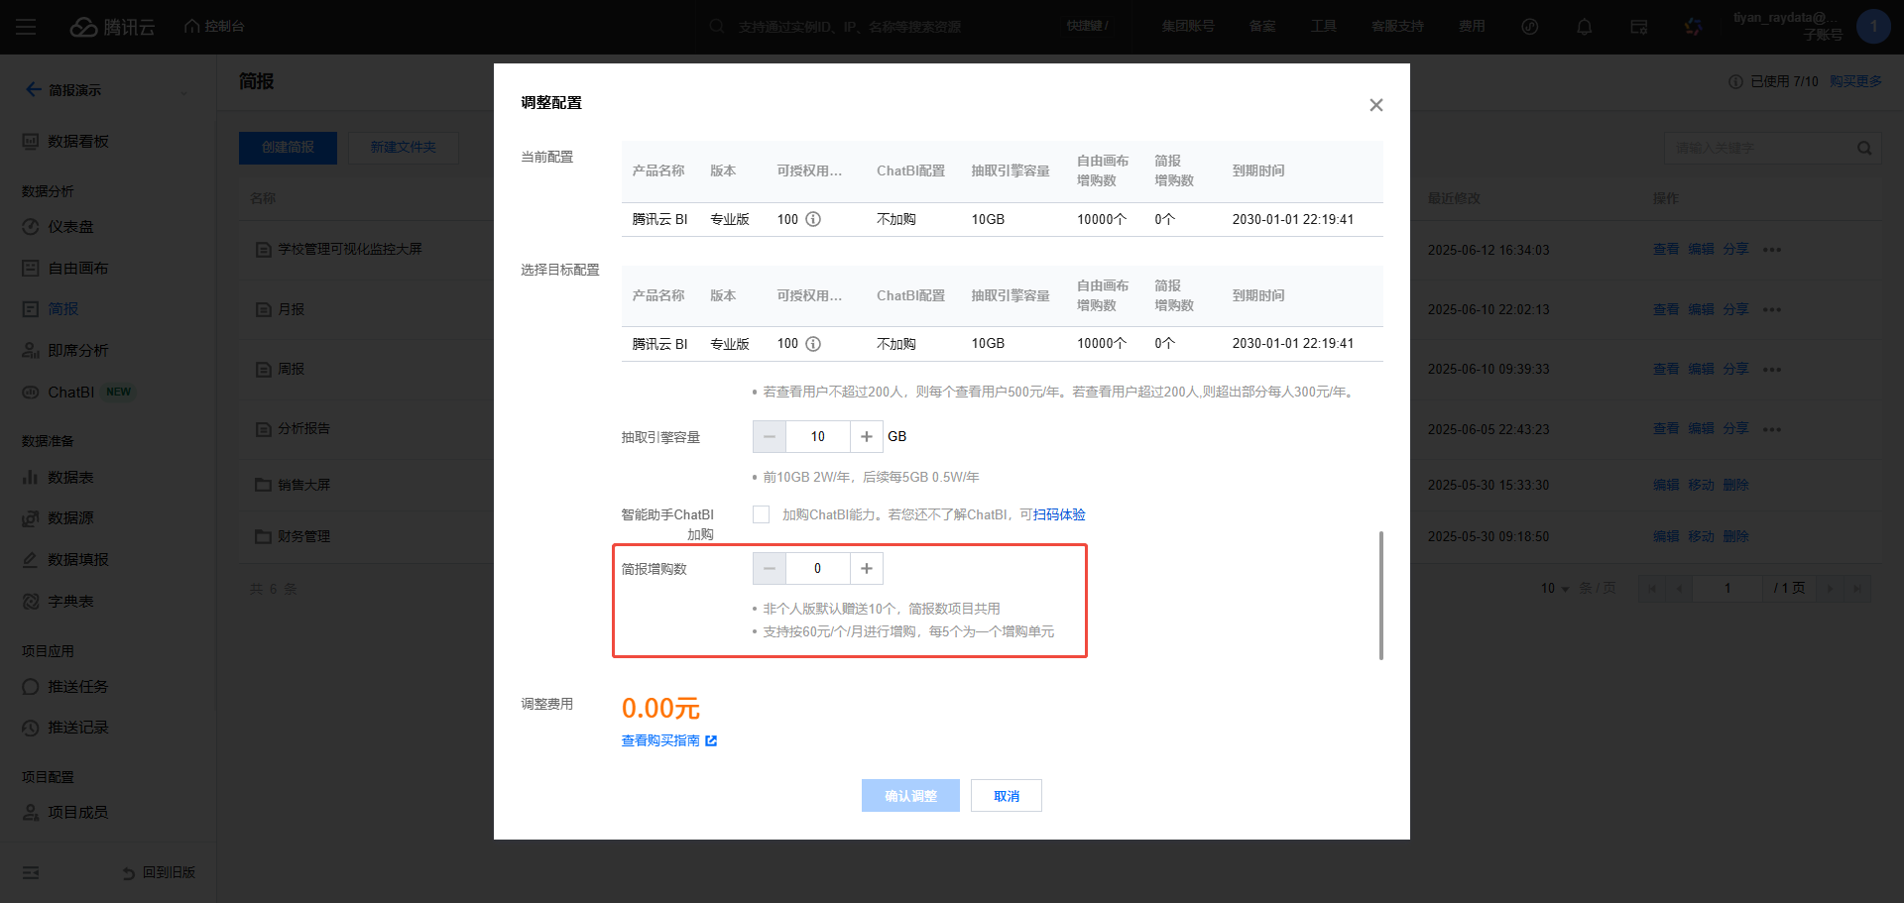Open the notification bell in top bar
This screenshot has height=903, width=1904.
pyautogui.click(x=1584, y=27)
